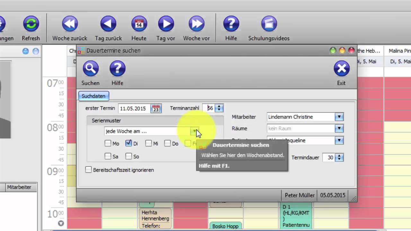Open the Serienmuster 'jede Woche am' dropdown
411x231 pixels.
(195, 131)
